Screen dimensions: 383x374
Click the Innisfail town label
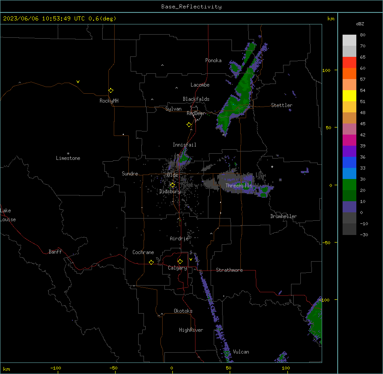click(x=184, y=145)
